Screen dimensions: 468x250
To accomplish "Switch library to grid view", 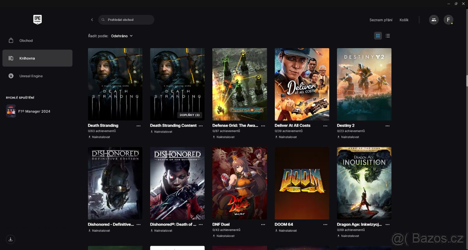I will tap(378, 35).
